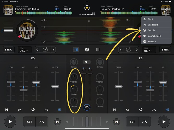
Task: Open the music library note icon
Action: 87,49
